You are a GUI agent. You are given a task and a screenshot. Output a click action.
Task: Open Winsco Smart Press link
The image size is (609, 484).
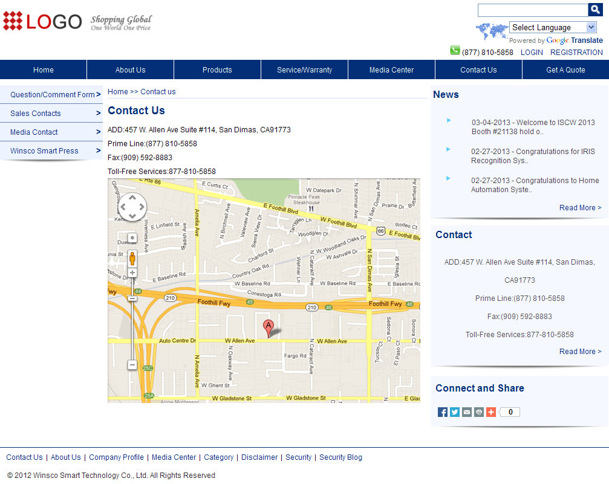[44, 150]
